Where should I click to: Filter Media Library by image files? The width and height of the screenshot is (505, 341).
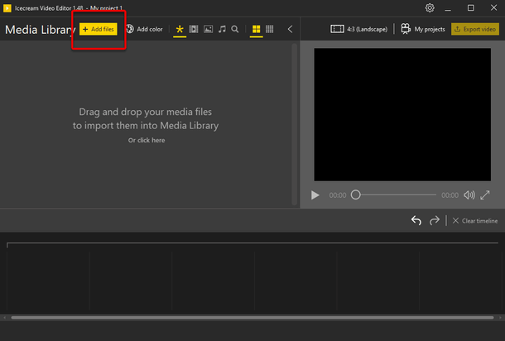coord(208,29)
